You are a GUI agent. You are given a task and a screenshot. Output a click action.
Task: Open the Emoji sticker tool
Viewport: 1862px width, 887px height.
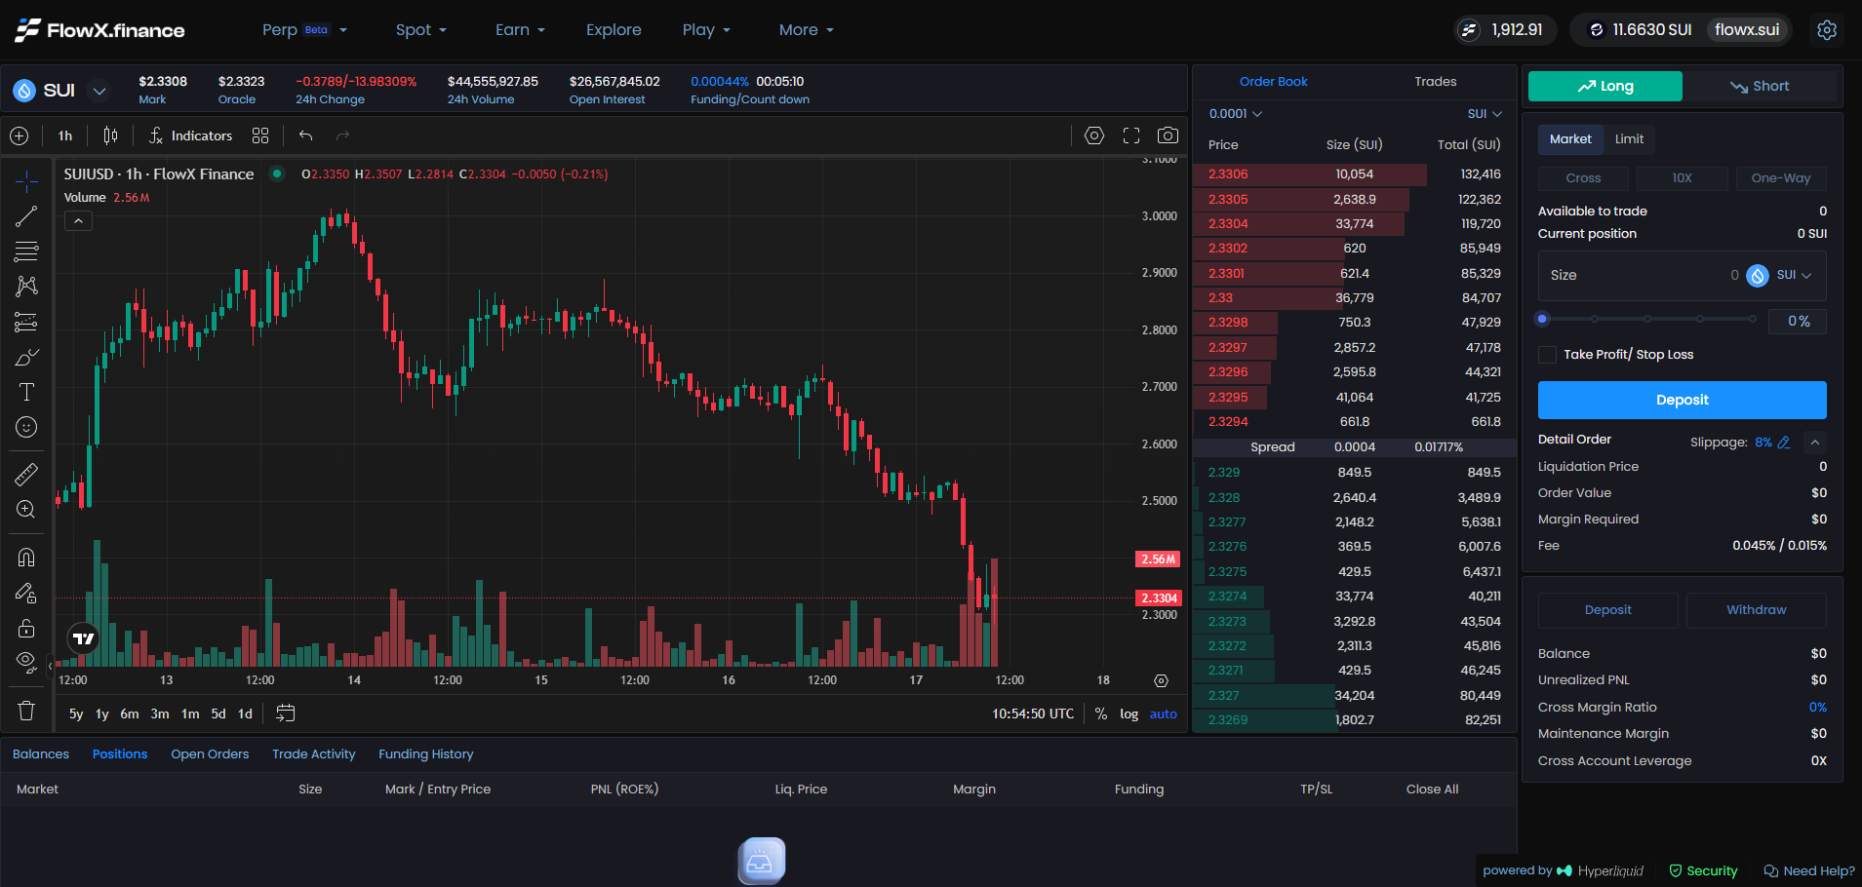[x=26, y=427]
